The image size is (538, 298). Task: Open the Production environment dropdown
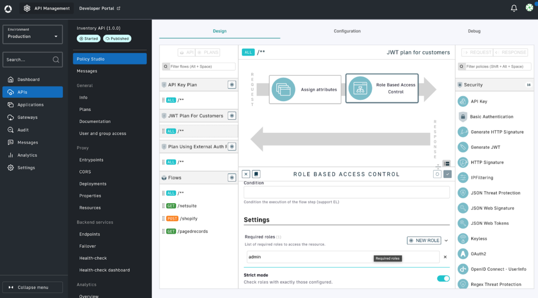tap(32, 34)
